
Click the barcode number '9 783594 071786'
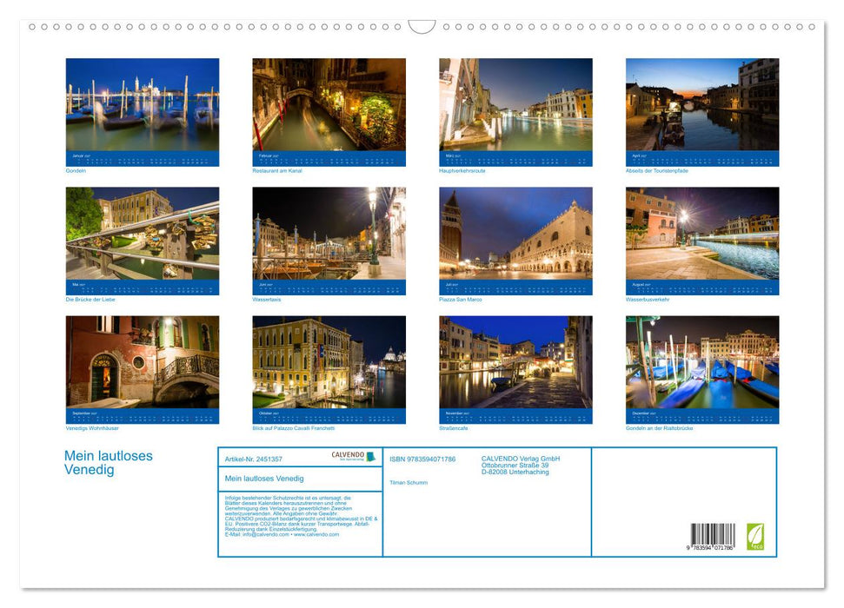click(710, 548)
